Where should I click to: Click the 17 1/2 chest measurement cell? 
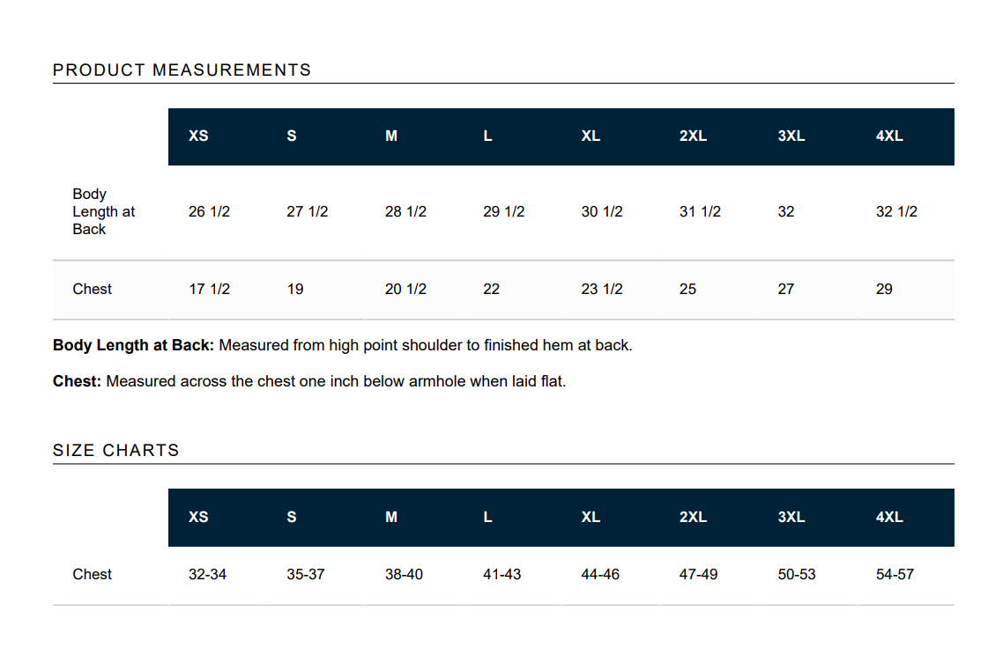click(x=209, y=289)
